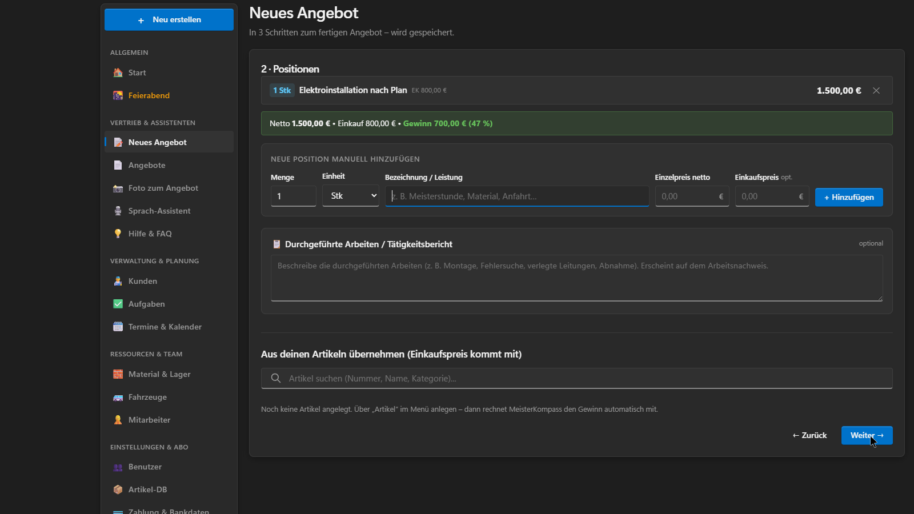
Task: Click the Hilfe & FAQ lightbulb icon
Action: 118,234
